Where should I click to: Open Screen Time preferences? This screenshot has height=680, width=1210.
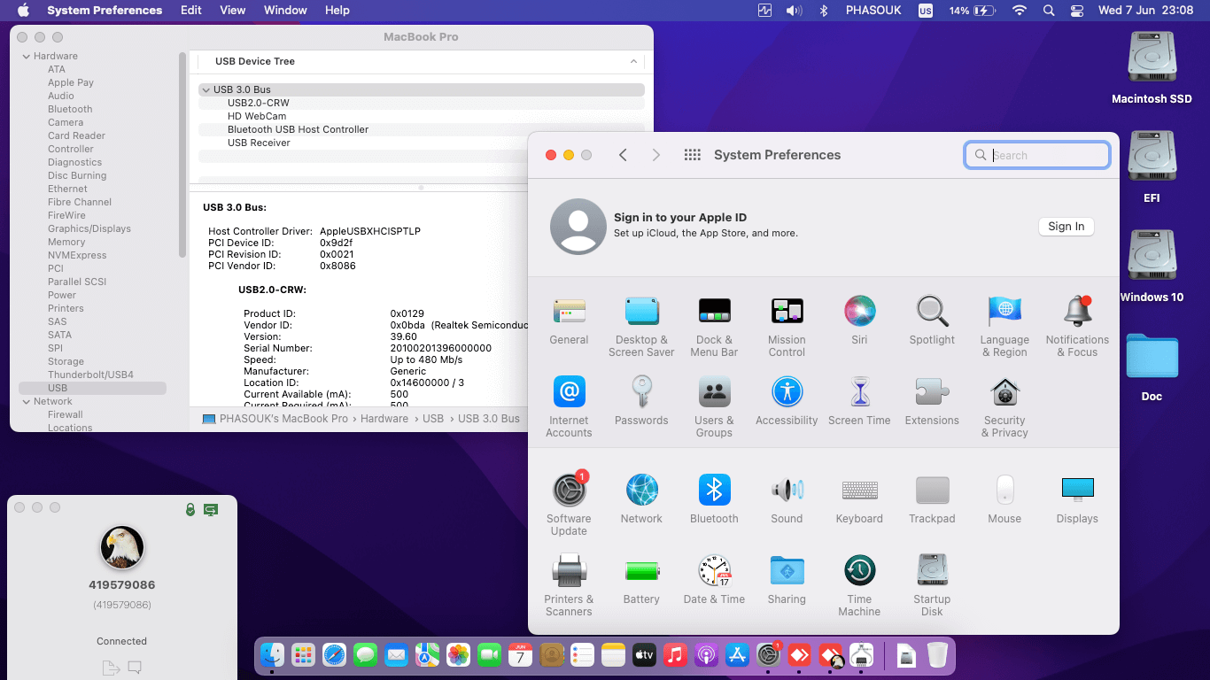858,392
